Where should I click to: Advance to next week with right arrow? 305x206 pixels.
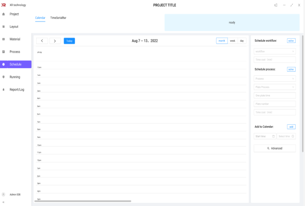tap(55, 41)
